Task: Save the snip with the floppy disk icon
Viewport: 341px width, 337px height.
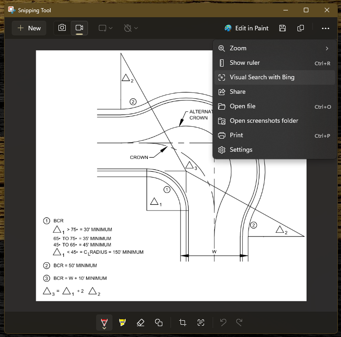Action: [283, 28]
